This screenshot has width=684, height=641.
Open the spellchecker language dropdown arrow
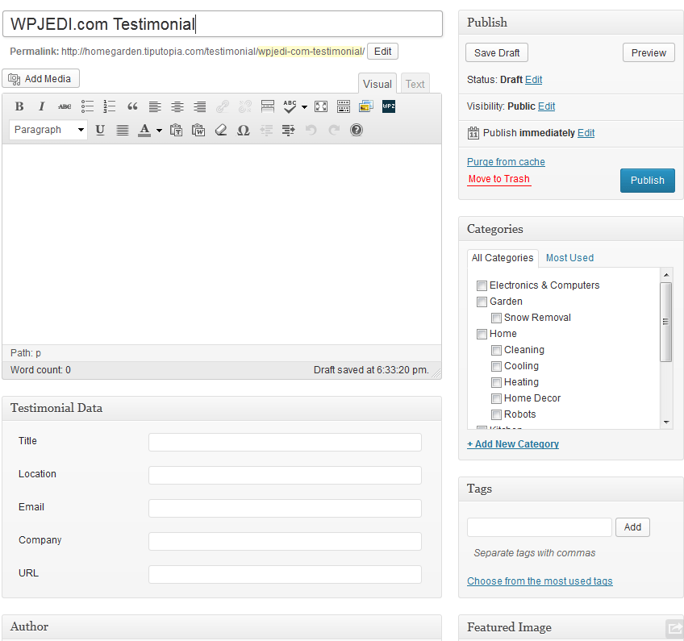304,106
